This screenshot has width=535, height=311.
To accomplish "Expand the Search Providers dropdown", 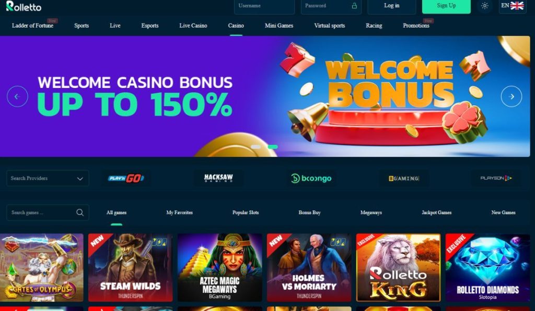I will click(48, 178).
